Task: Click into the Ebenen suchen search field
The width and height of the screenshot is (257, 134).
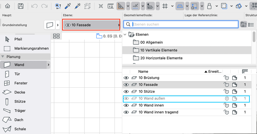Action: pyautogui.click(x=181, y=24)
